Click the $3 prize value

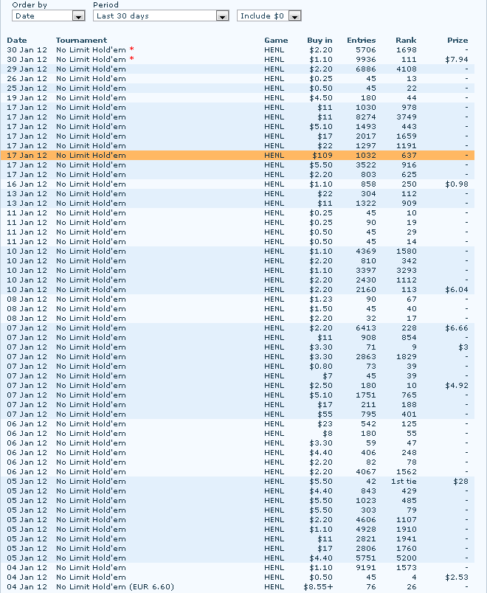(463, 347)
